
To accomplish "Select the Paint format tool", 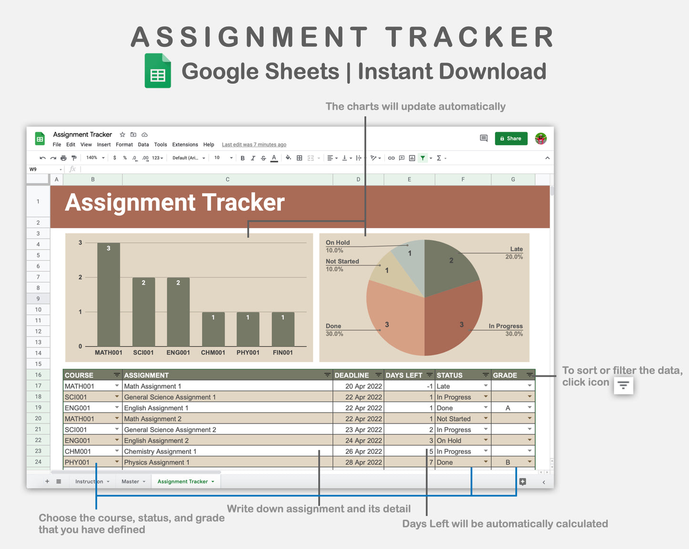I will click(x=74, y=158).
